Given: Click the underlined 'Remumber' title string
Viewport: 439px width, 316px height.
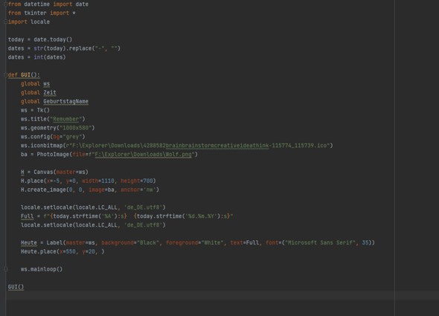Looking at the screenshot, I should (x=65, y=119).
